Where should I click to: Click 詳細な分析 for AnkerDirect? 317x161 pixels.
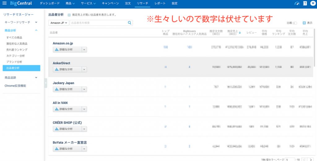(x=67, y=69)
